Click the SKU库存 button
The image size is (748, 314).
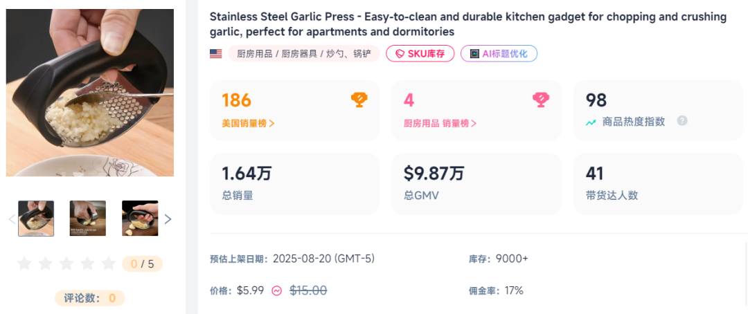[x=420, y=54]
